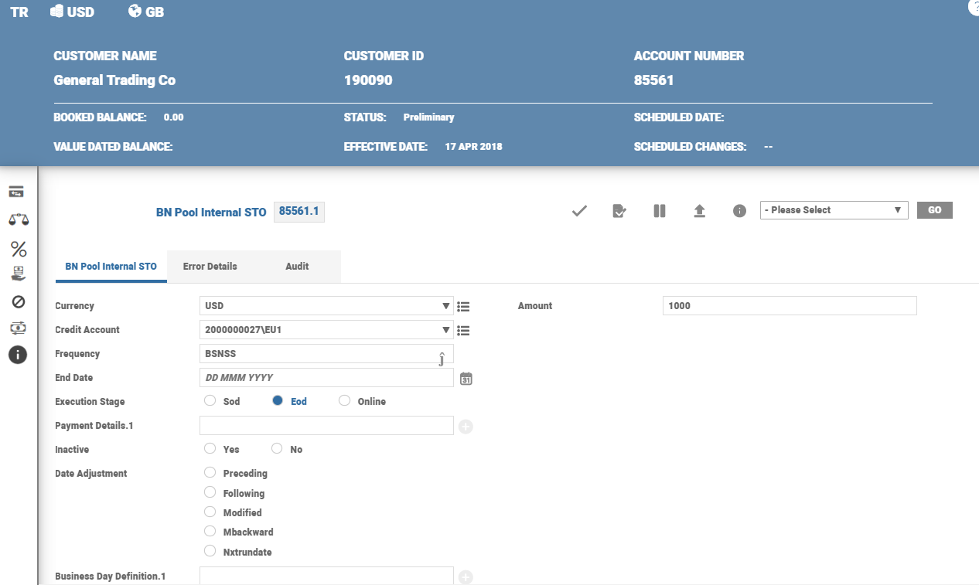Viewport: 979px width, 585px height.
Task: Click the pause (hold) icon
Action: pyautogui.click(x=660, y=211)
